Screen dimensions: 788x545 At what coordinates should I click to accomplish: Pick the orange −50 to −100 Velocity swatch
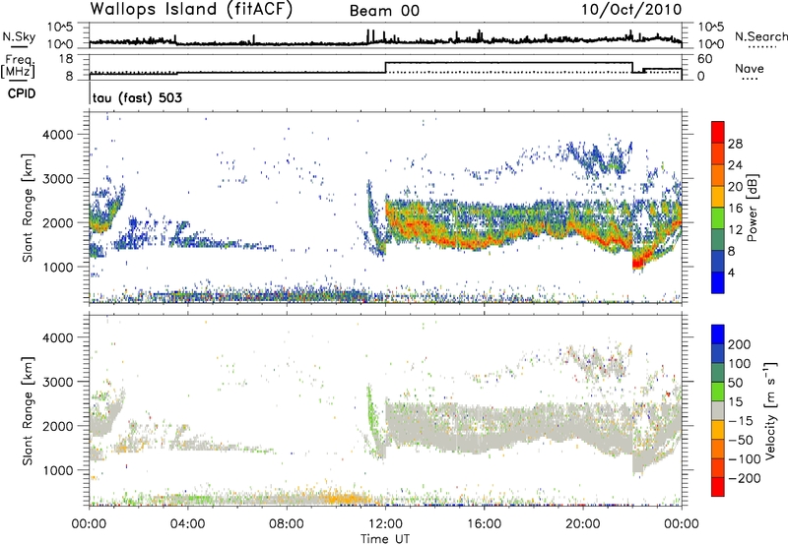718,450
